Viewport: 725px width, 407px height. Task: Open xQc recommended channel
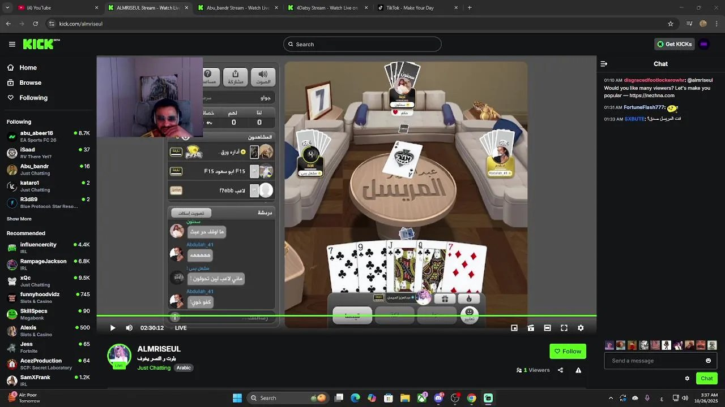coord(48,281)
